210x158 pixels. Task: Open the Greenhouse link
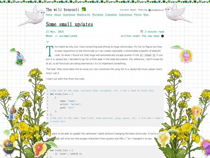126,15
